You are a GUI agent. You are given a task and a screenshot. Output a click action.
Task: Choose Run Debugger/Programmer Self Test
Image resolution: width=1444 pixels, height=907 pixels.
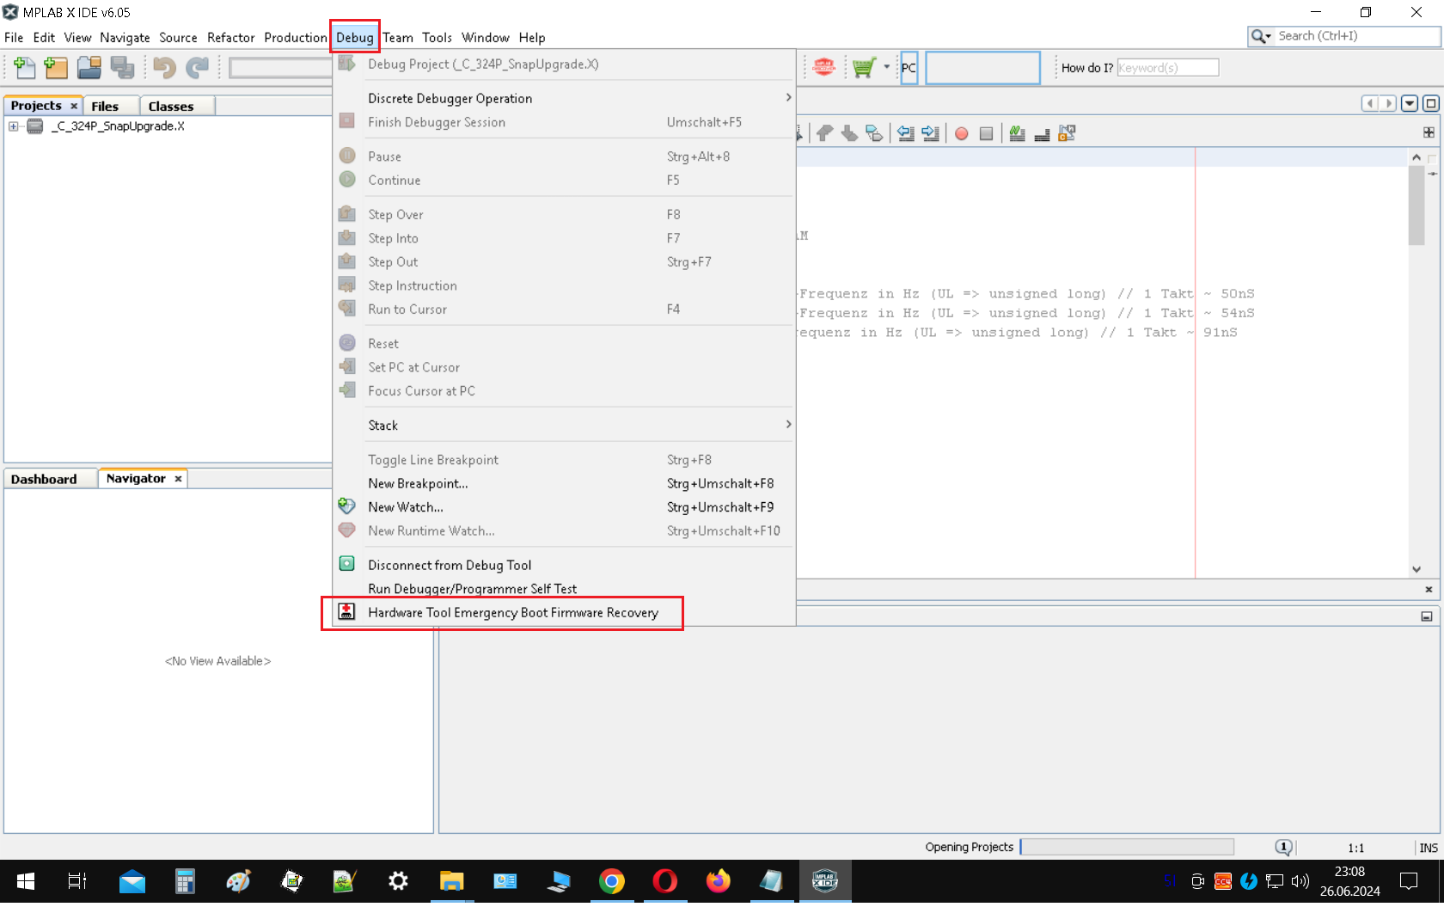[x=564, y=589]
